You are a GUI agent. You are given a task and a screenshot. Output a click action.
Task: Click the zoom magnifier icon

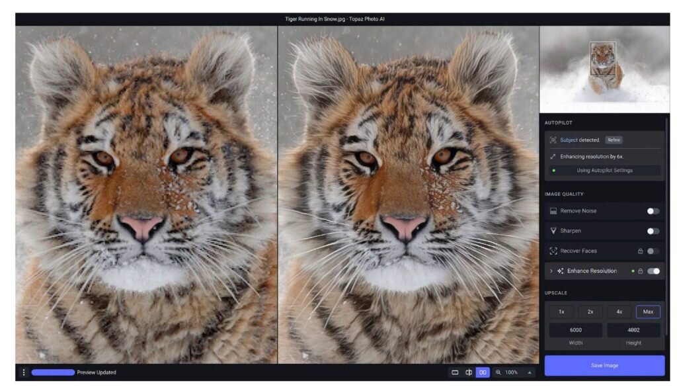pos(498,372)
